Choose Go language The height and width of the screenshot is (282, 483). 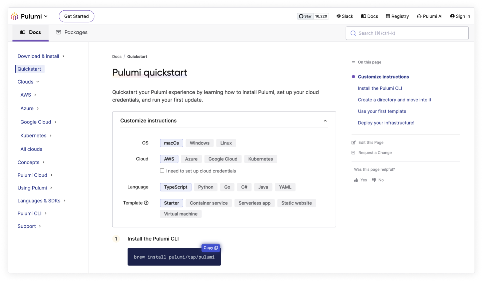pos(227,187)
